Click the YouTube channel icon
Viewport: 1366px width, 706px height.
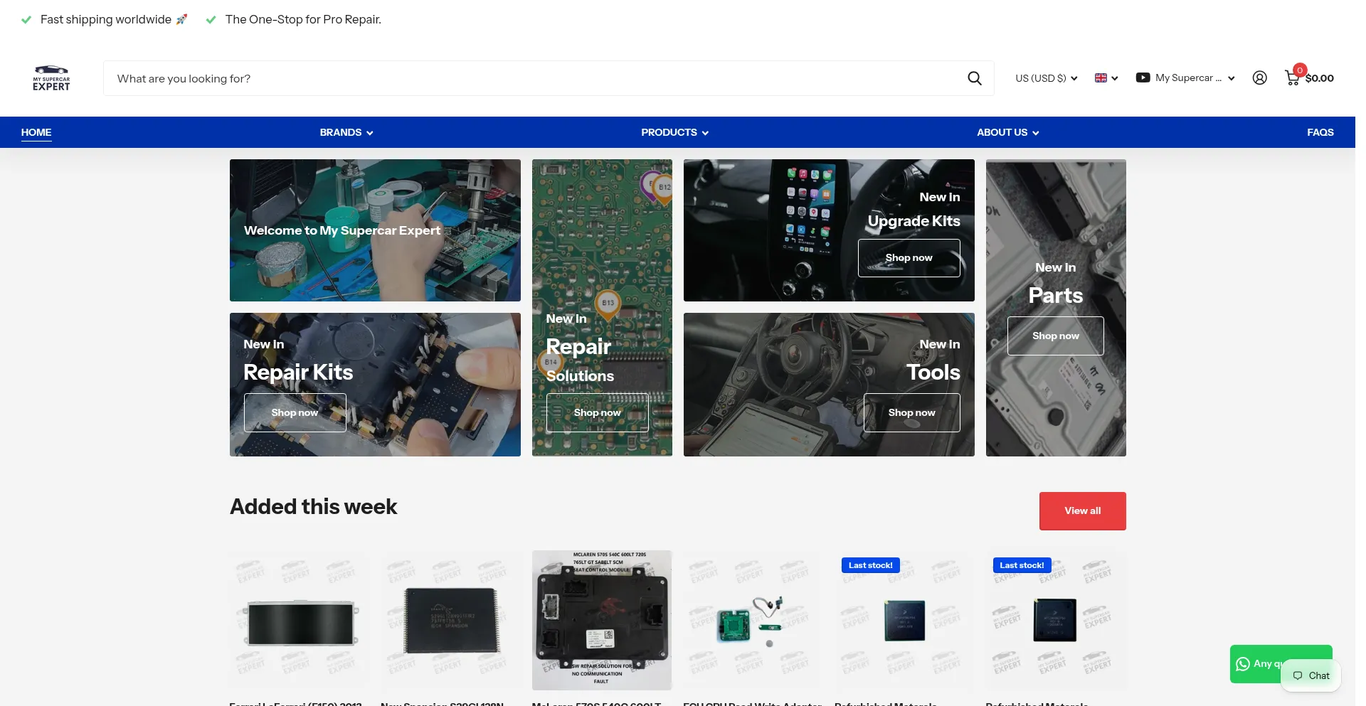[1143, 78]
